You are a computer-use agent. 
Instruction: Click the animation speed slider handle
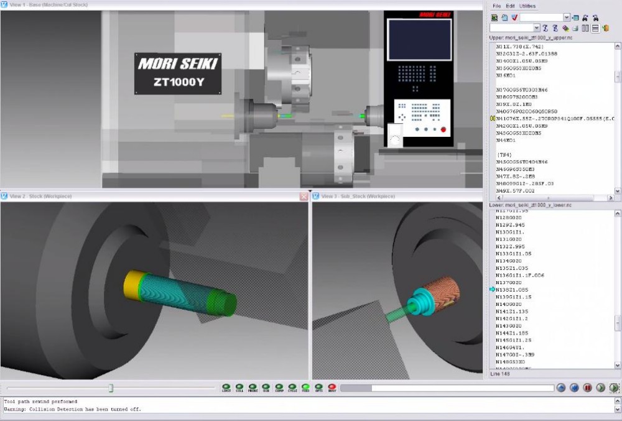pos(111,387)
